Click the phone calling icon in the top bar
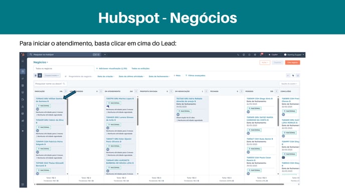 point(238,55)
